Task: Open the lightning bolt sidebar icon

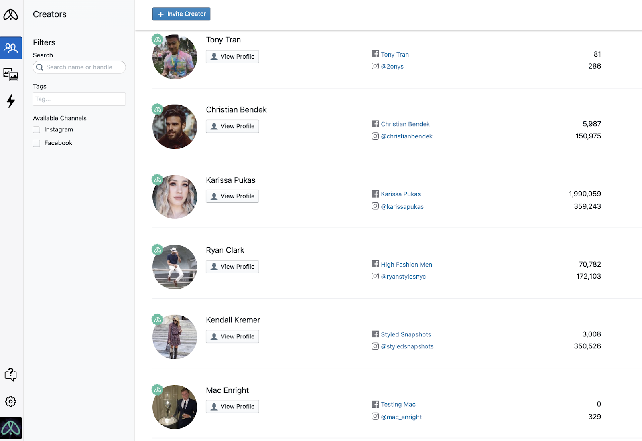Action: pos(11,101)
